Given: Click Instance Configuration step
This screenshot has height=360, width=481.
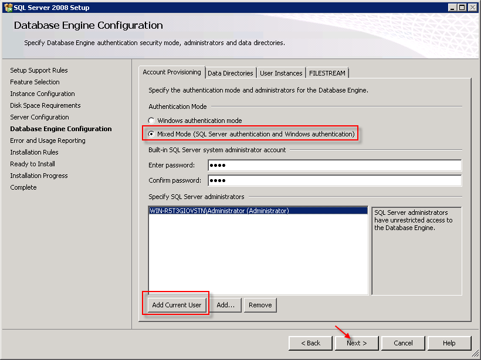Looking at the screenshot, I should coord(42,94).
